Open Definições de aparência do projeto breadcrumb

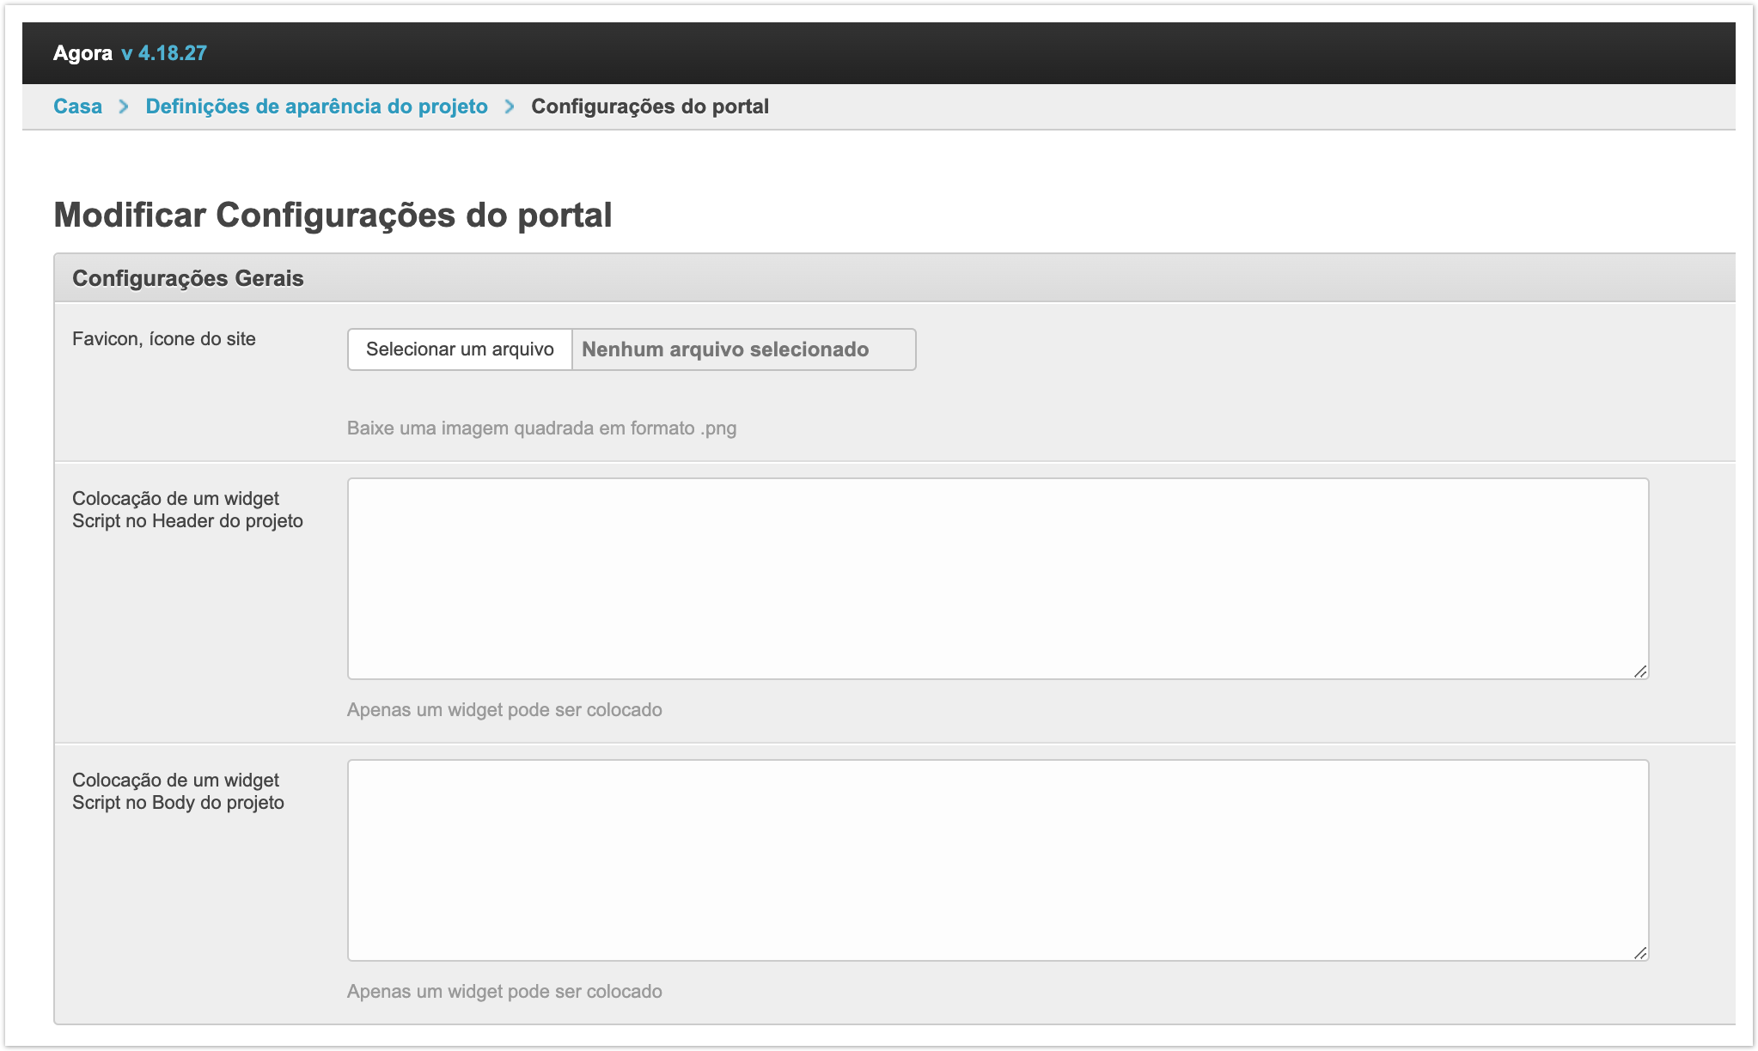(x=316, y=106)
